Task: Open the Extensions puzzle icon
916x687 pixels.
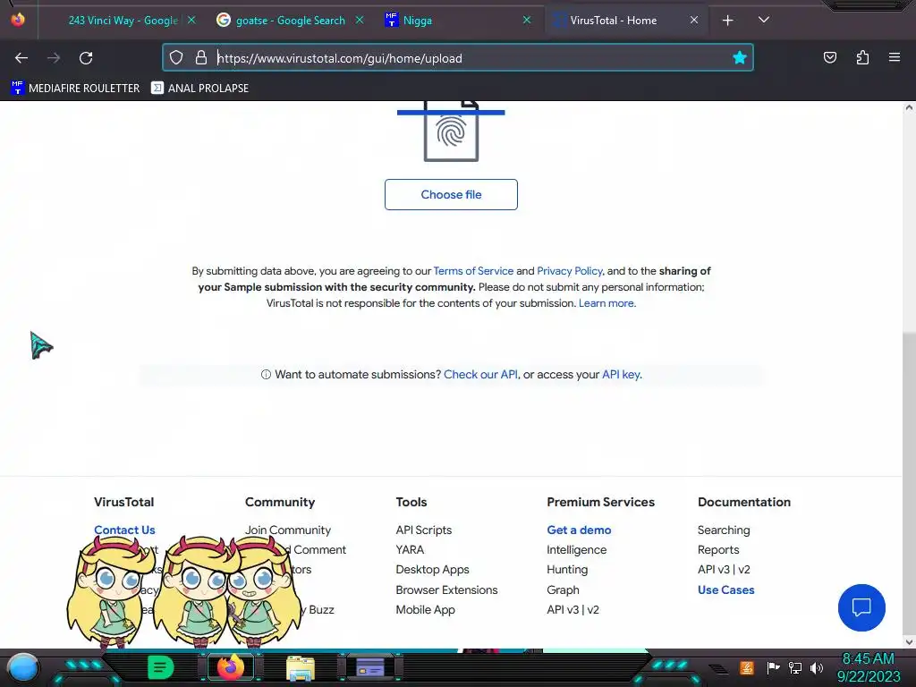Action: [x=862, y=57]
